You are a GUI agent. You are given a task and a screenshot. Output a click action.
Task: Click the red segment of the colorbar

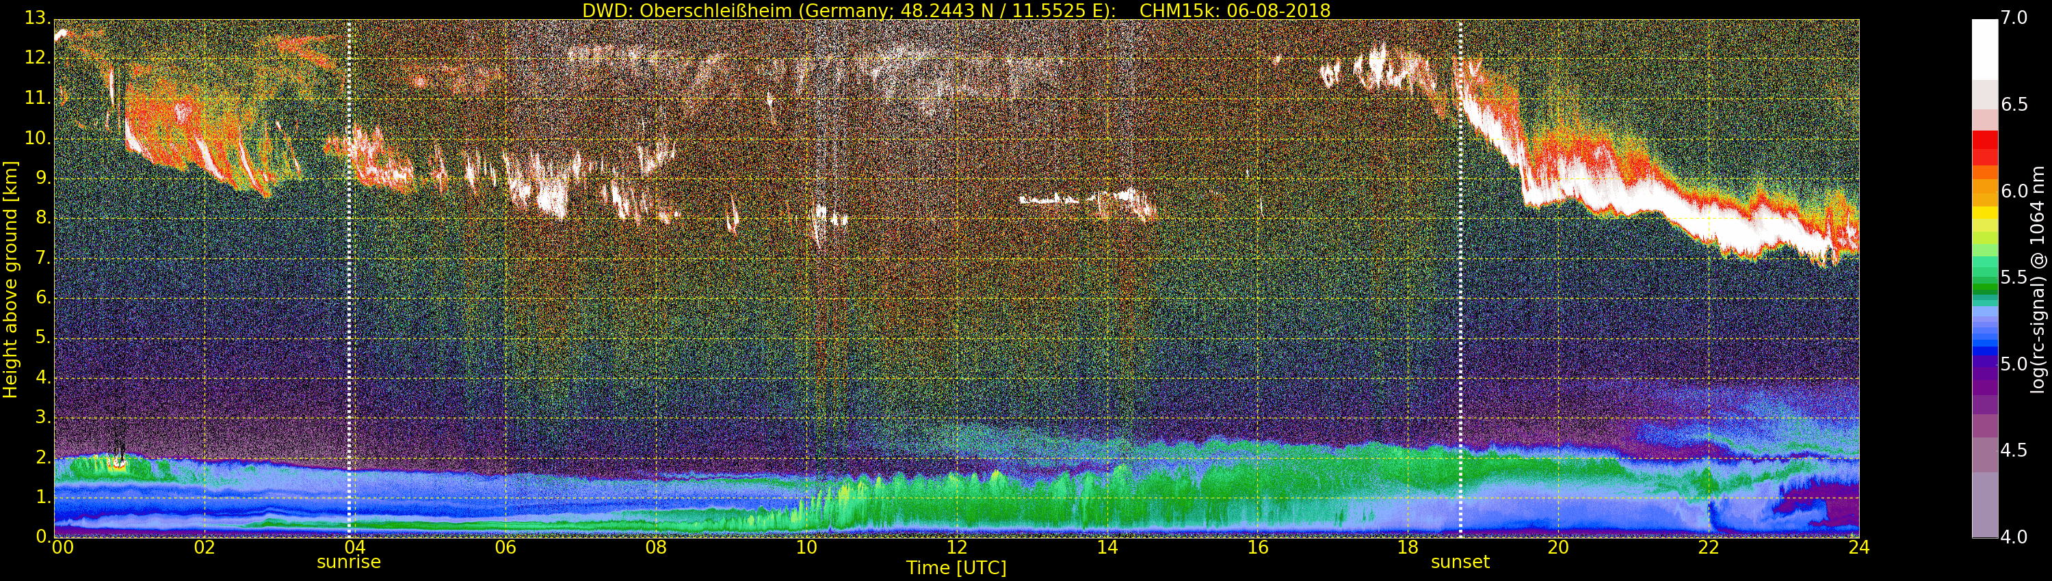[x=1984, y=148]
